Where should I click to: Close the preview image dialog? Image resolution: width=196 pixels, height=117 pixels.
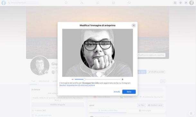(134, 25)
